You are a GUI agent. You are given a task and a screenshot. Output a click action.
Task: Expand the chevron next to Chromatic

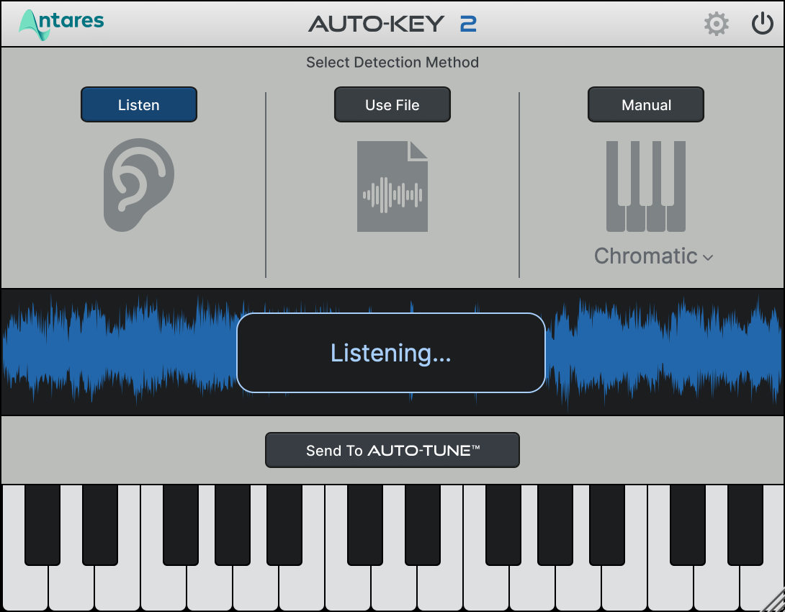pyautogui.click(x=707, y=258)
